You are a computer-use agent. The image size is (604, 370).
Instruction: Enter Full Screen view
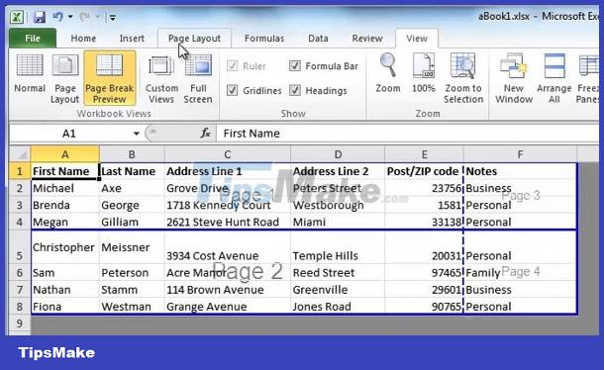click(198, 78)
